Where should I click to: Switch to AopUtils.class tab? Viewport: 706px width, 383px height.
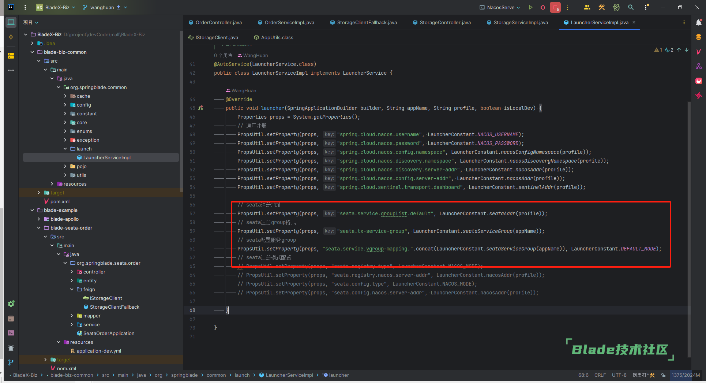(274, 37)
